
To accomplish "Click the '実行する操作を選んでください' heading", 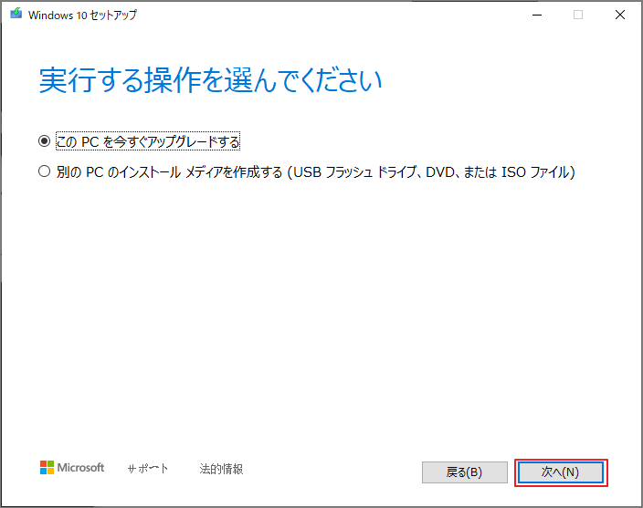I will coord(210,80).
